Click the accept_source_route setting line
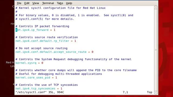The height and width of the screenshot is (97, 173). click(55, 52)
